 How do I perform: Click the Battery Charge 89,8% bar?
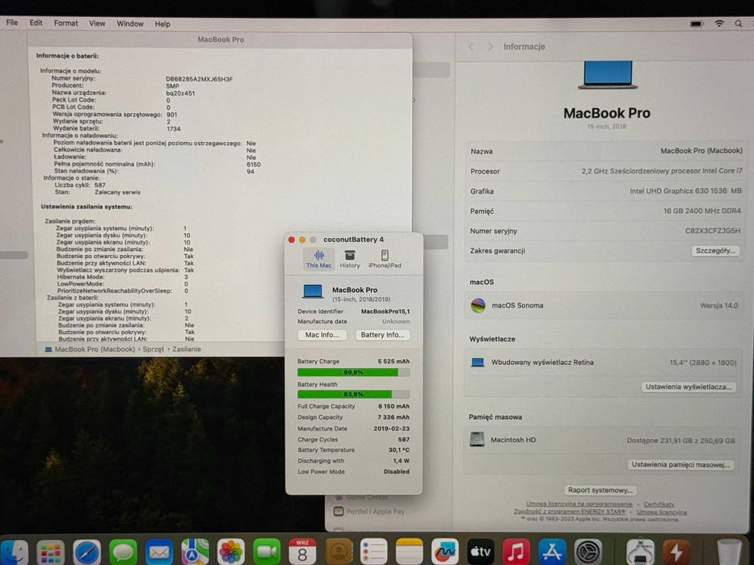point(353,372)
